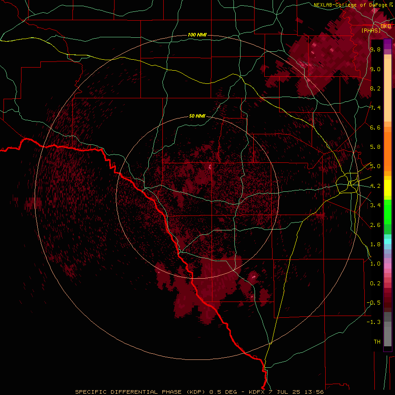The height and width of the screenshot is (395, 395).
Task: Click the 3.4 value on the color scale
Action: [x=375, y=205]
